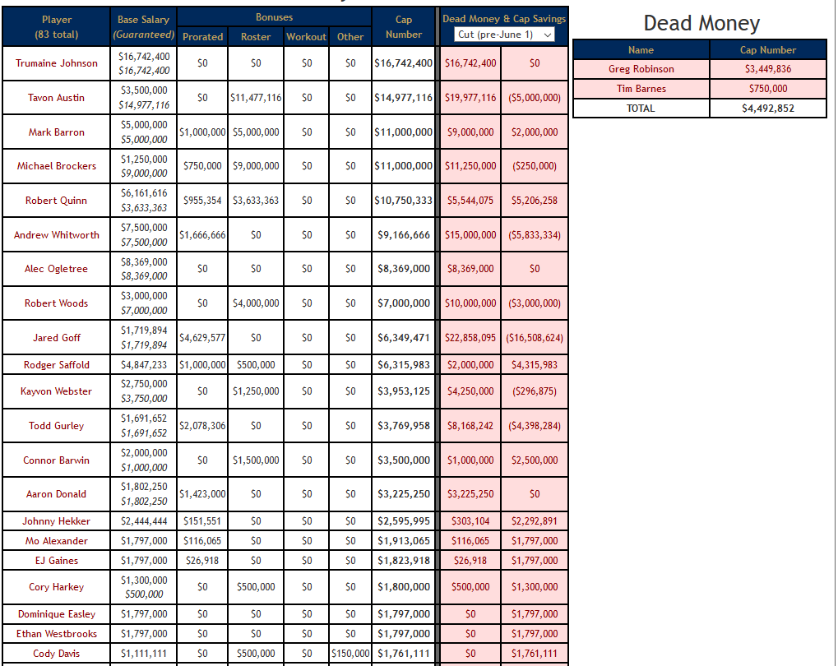This screenshot has width=838, height=666.
Task: Click on Robert Quinn's name
Action: (x=57, y=201)
